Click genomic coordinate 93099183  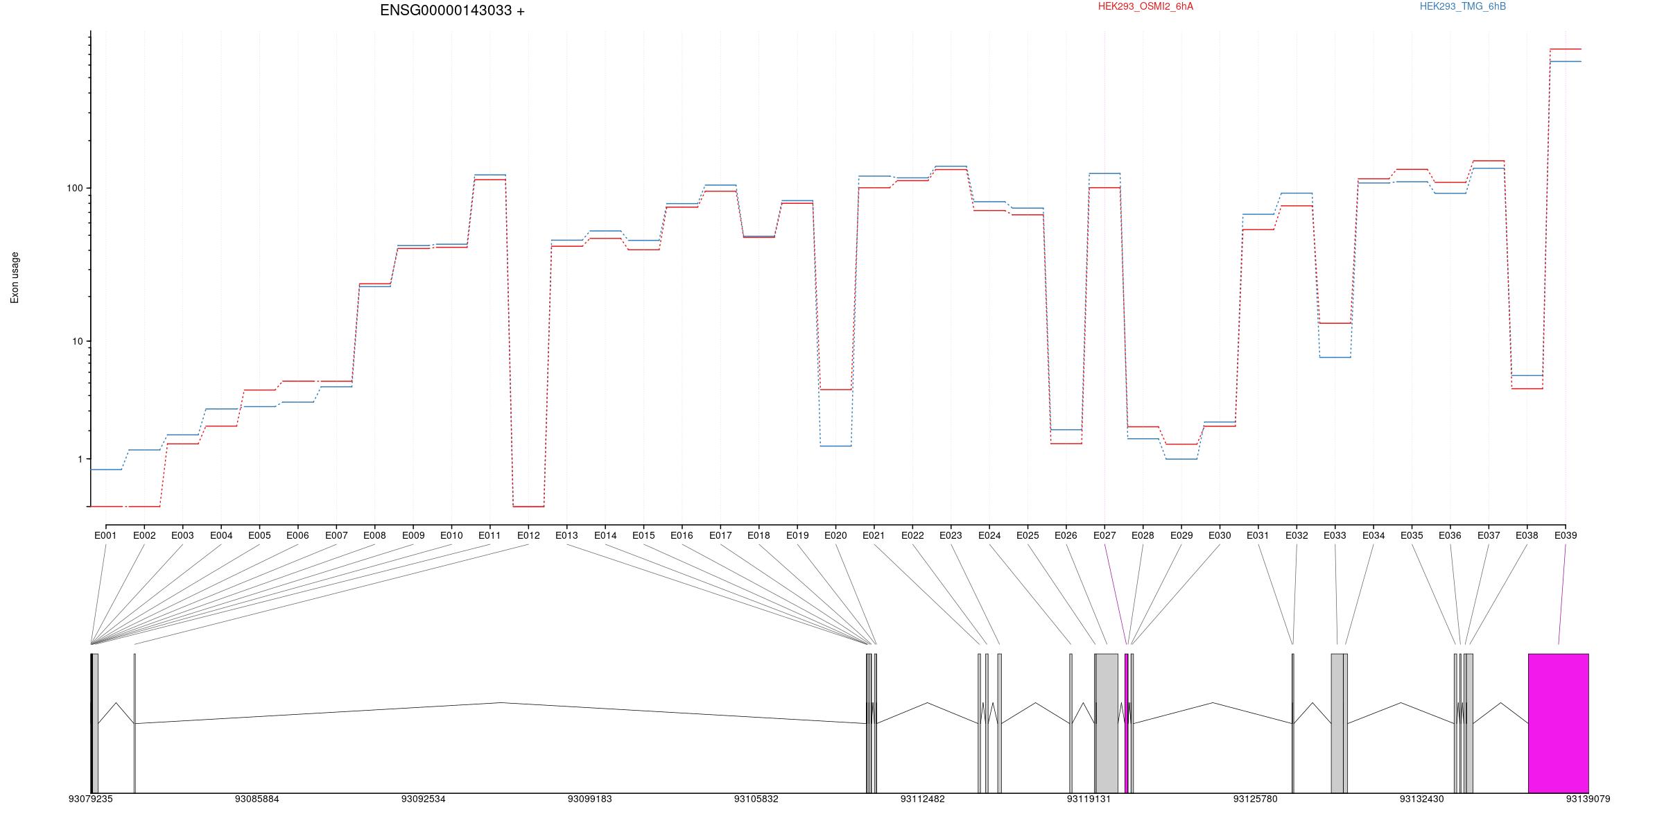[590, 799]
